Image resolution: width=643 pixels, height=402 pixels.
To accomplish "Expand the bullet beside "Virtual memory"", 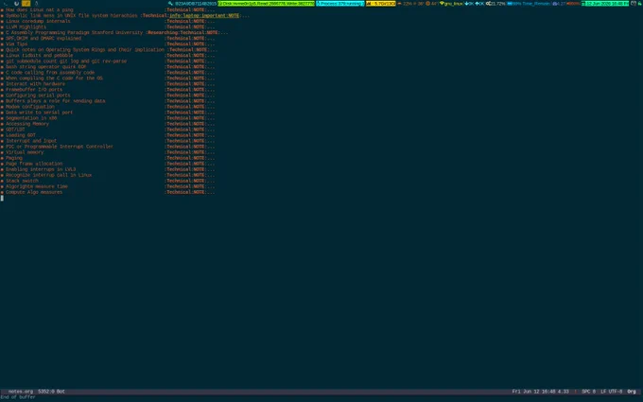I will [2, 152].
